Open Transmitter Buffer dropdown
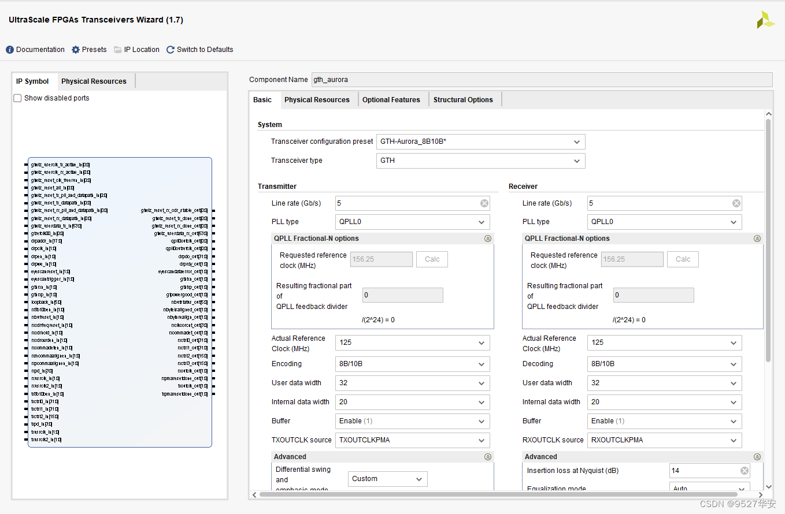 tap(413, 421)
